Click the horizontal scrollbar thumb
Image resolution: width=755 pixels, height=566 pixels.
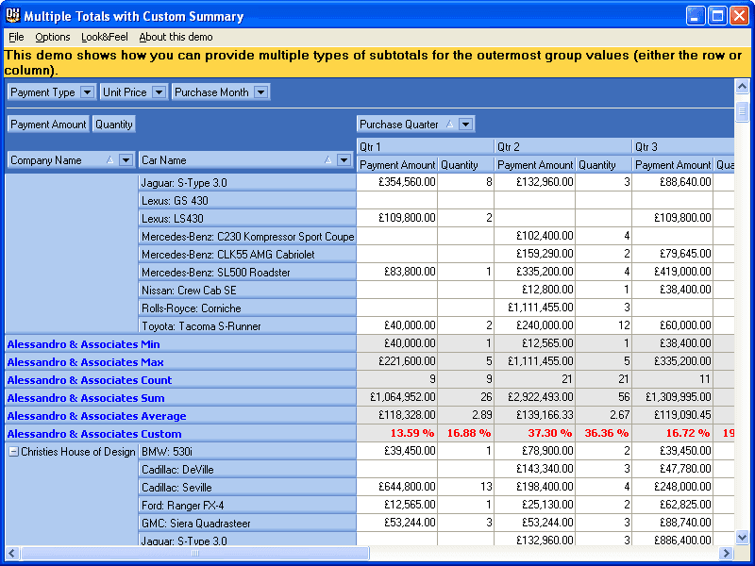coord(194,554)
